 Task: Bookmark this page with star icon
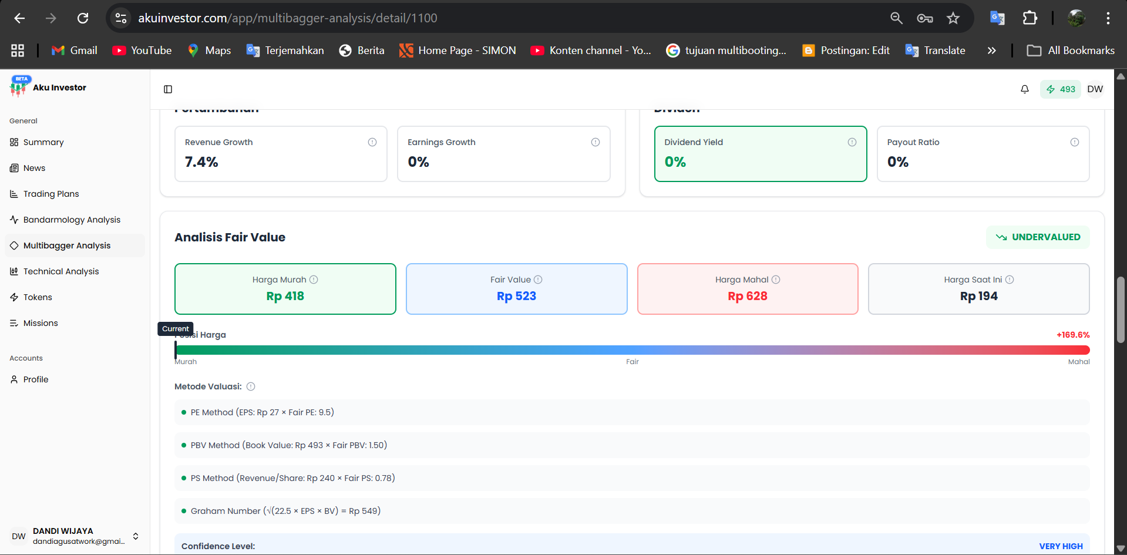(953, 18)
